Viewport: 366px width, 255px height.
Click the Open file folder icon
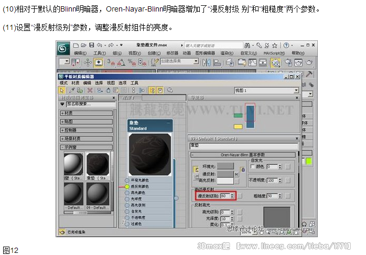coord(84,45)
